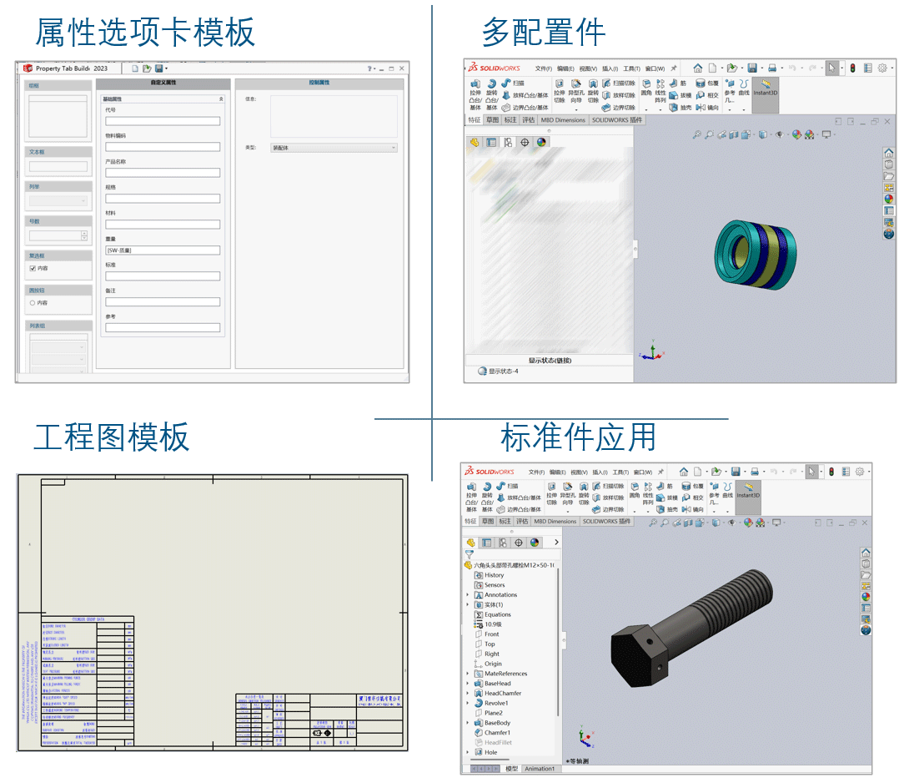This screenshot has width=904, height=783.
Task: Expand the 实体(1) tree node
Action: coord(468,604)
